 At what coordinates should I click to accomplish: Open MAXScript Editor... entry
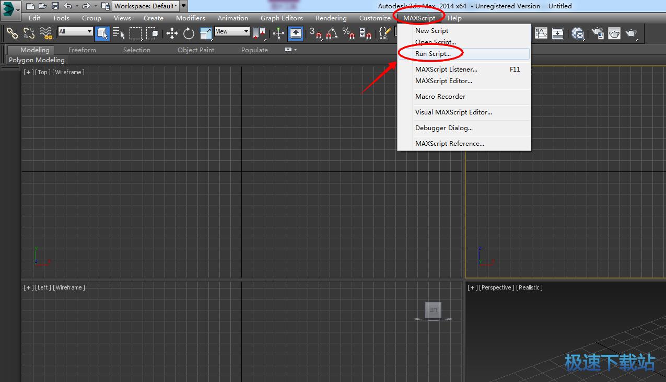(x=464, y=81)
